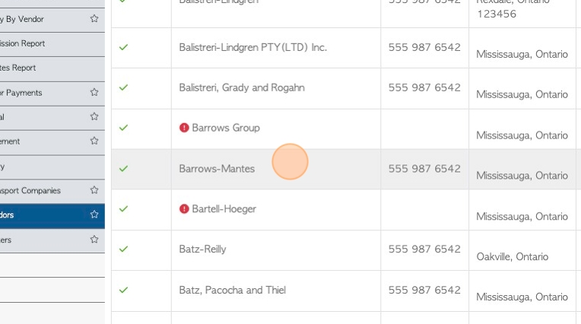Click green checkmark in Barrows-Mantes row

[x=123, y=169]
